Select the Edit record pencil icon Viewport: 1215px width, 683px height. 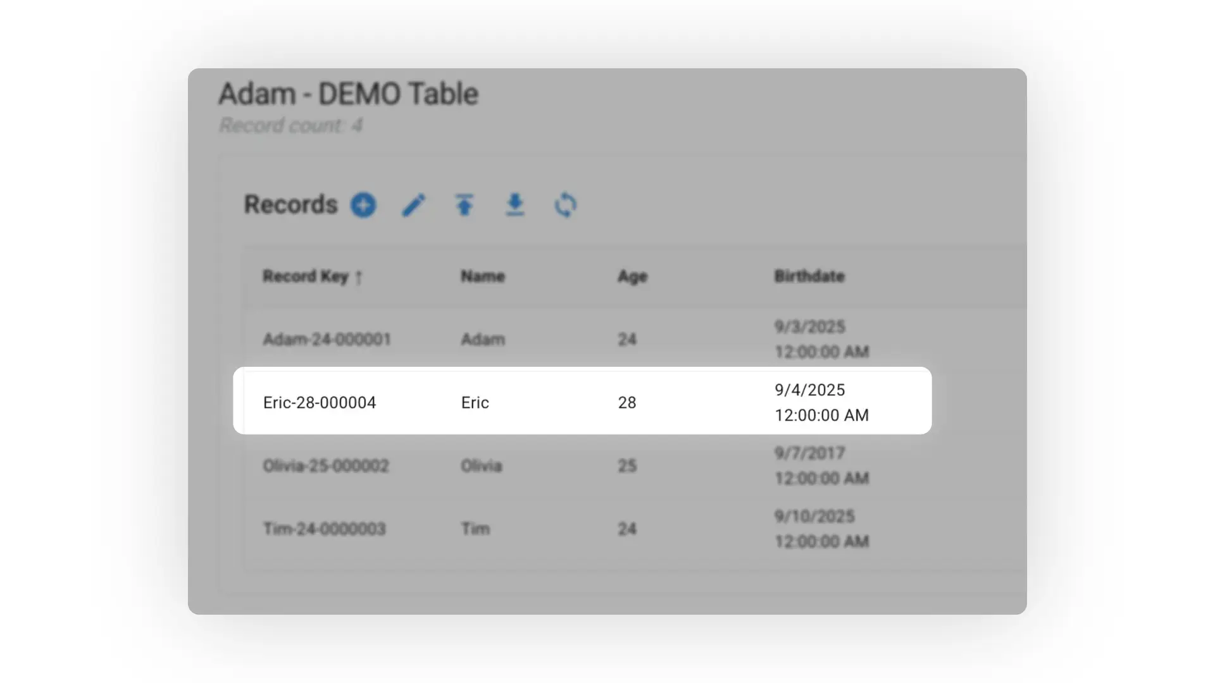point(414,204)
